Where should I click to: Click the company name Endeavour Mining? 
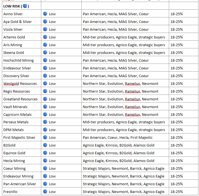click(18, 176)
